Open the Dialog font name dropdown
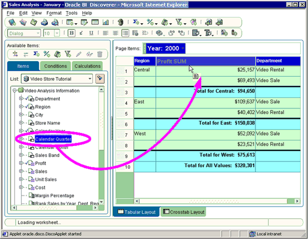The image size is (308, 239). click(x=38, y=33)
